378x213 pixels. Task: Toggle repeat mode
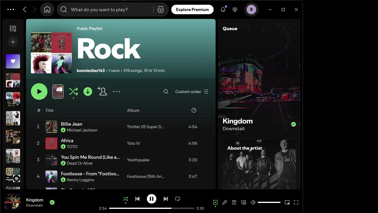(177, 199)
